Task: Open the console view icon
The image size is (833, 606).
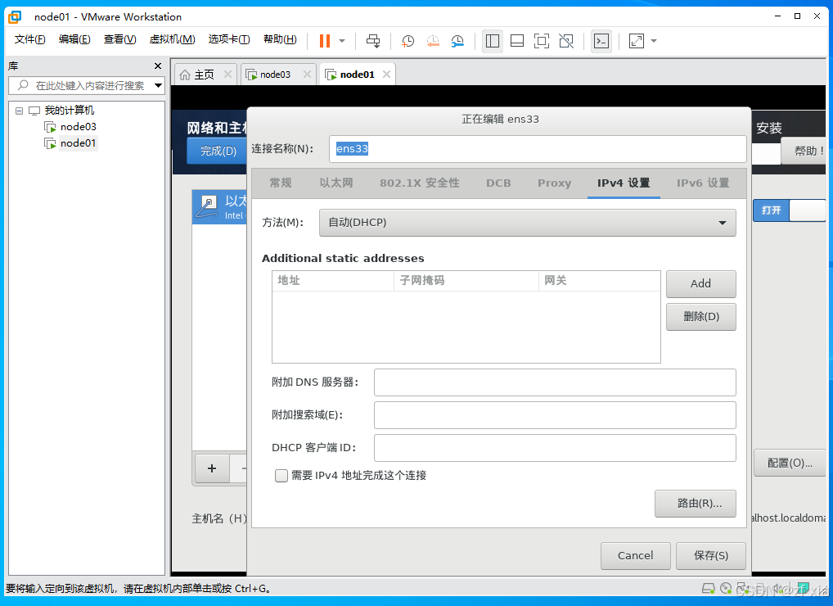Action: [601, 41]
